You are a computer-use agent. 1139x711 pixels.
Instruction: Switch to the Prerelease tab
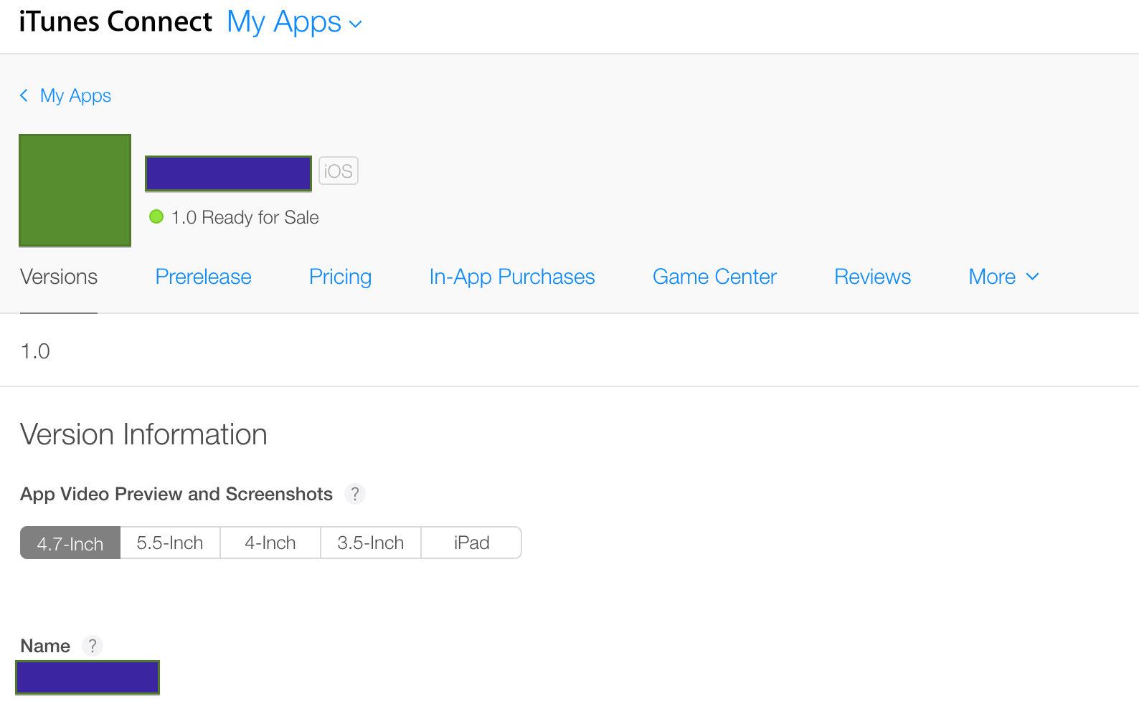(x=203, y=277)
